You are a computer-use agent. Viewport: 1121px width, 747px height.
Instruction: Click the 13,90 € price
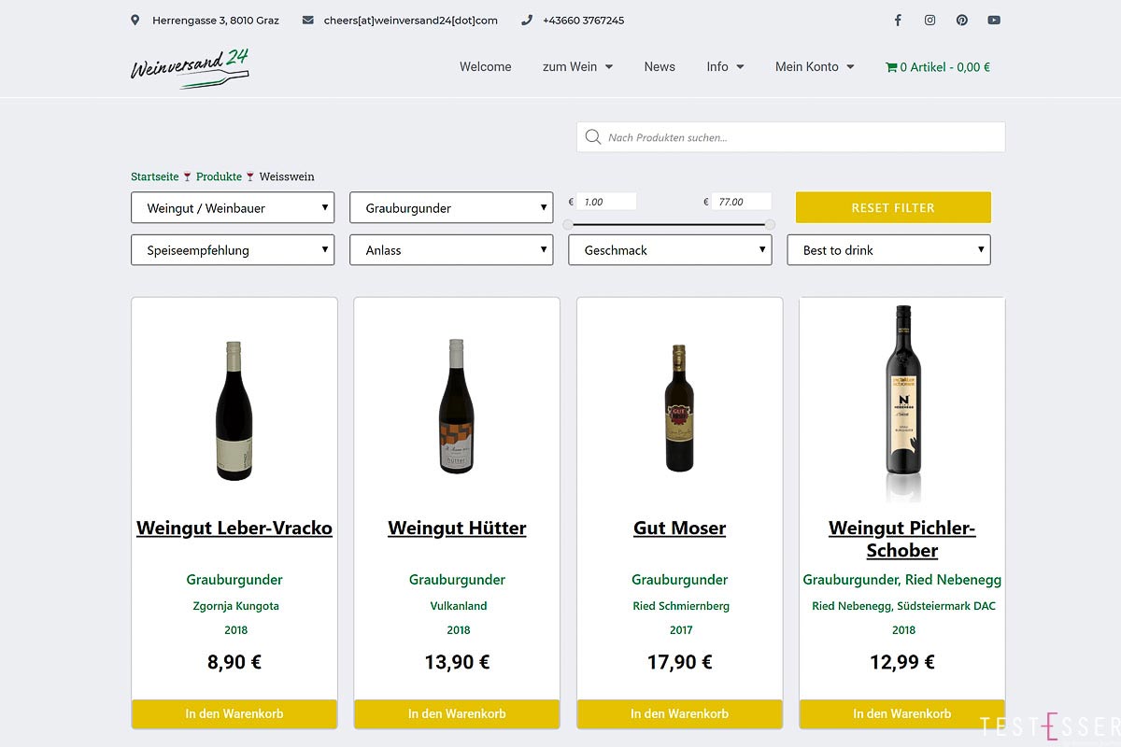(457, 662)
